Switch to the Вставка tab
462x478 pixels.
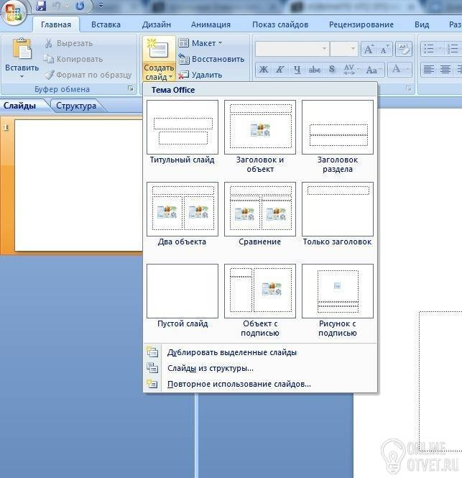click(106, 24)
